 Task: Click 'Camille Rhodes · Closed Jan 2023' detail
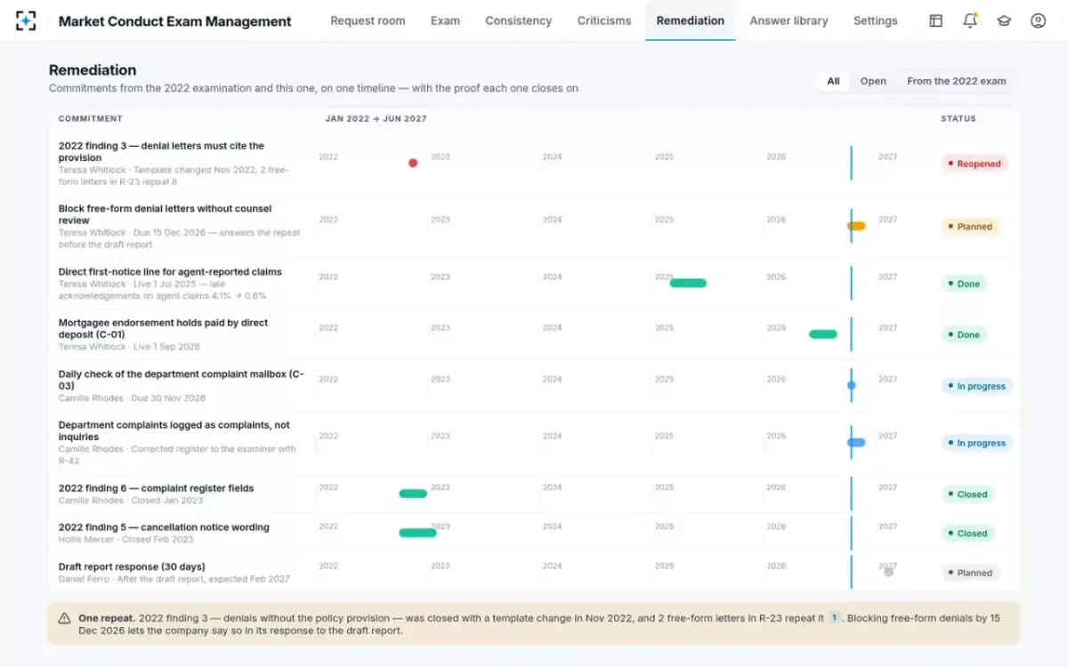[131, 501]
